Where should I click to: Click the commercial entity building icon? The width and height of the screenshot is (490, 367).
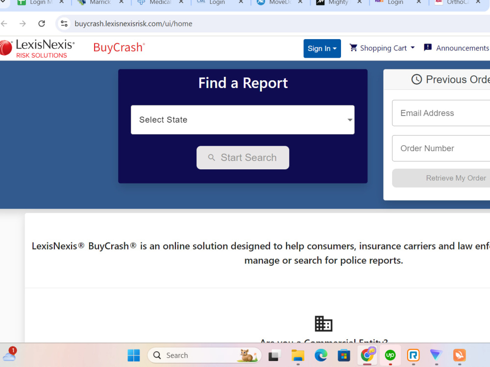pyautogui.click(x=323, y=323)
